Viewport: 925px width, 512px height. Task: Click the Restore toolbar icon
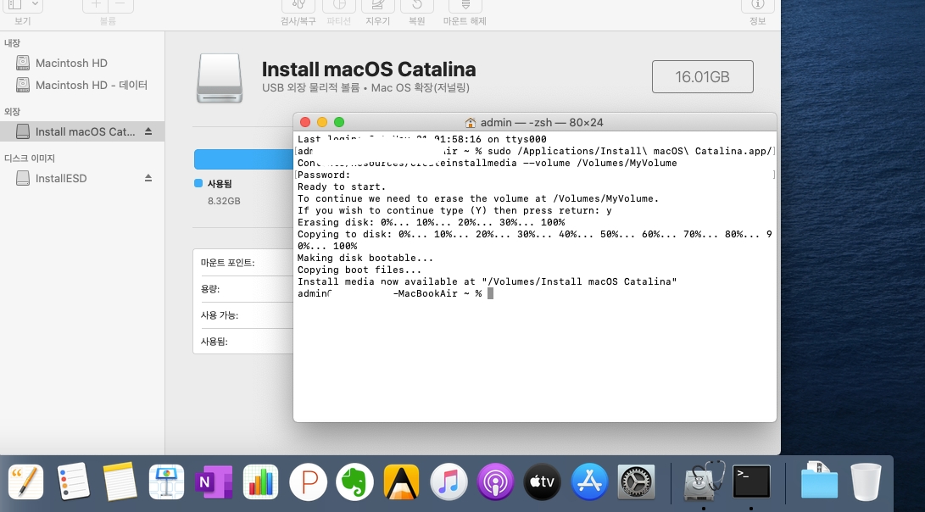(417, 5)
